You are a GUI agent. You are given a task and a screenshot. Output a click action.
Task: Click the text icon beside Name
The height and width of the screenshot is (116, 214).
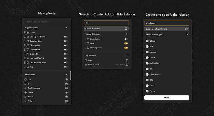coord(28,32)
